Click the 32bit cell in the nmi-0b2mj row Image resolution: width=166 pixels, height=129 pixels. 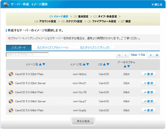[126, 74]
